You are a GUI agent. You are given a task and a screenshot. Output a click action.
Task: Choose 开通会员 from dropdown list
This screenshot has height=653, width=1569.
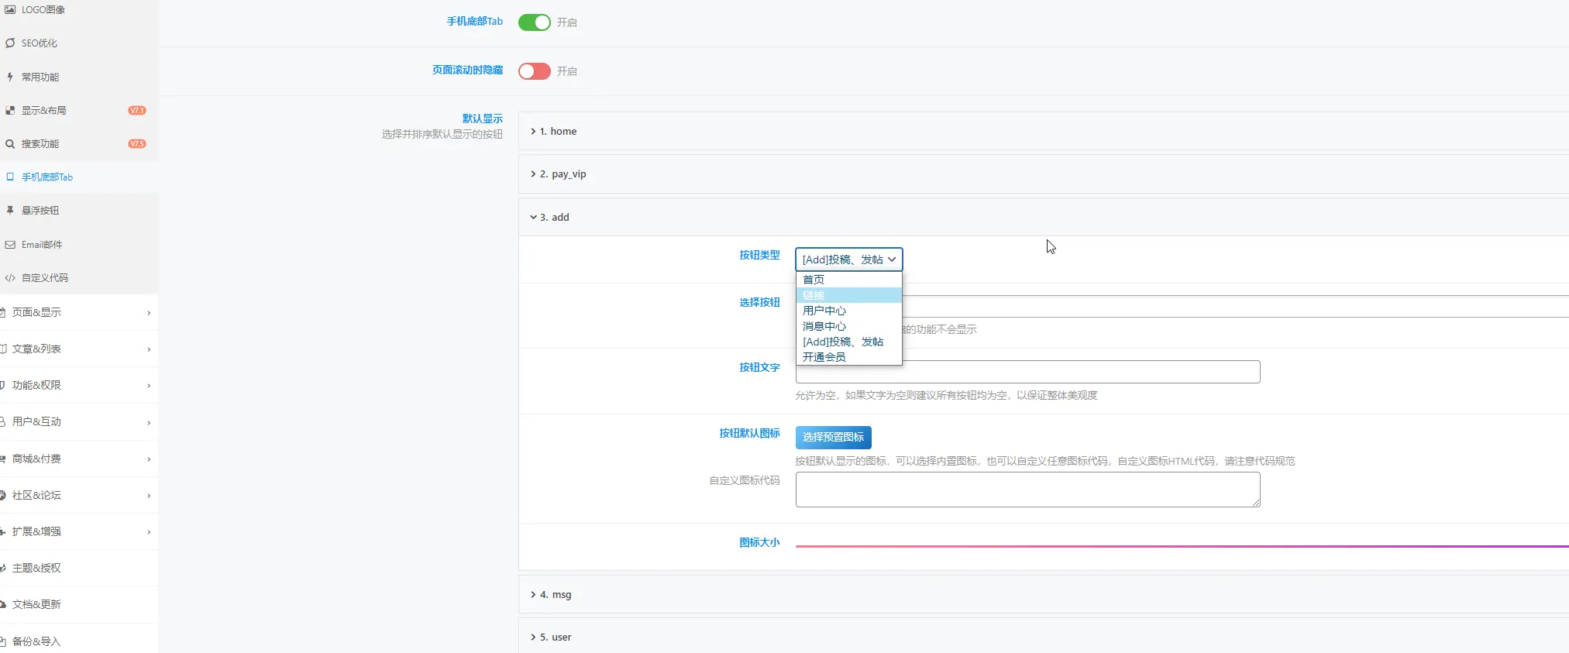(849, 357)
